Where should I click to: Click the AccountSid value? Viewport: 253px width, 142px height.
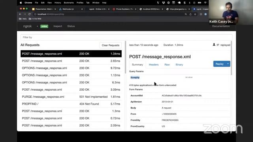182,95
